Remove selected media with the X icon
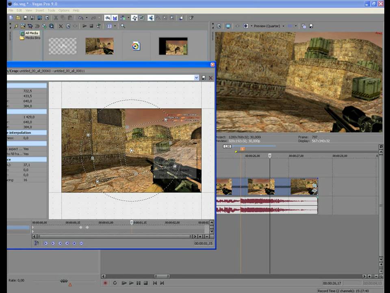Screen dimensions: 390x293 pyautogui.click(x=61, y=26)
